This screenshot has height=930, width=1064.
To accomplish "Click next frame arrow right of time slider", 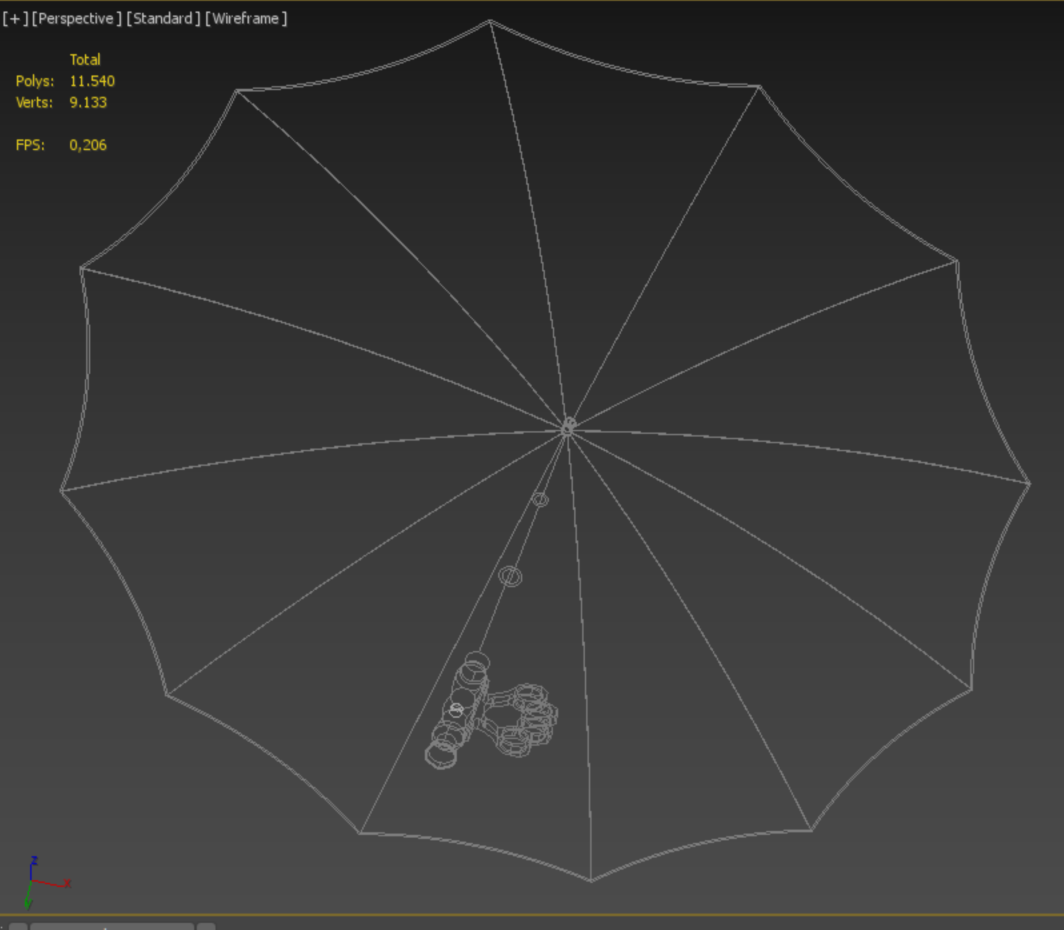I will 206,926.
